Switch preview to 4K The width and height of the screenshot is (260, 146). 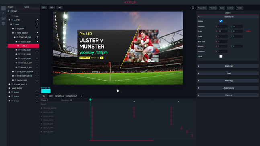pyautogui.click(x=59, y=8)
